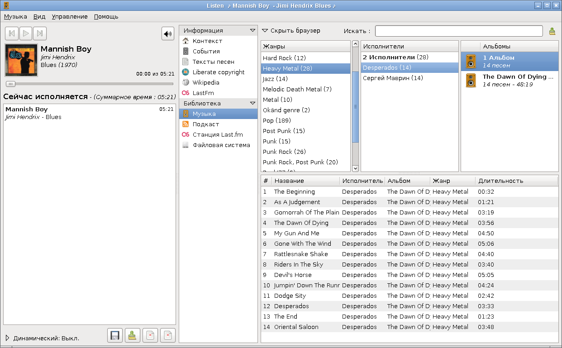The width and height of the screenshot is (562, 348).
Task: Open the Вид menu
Action: point(39,16)
